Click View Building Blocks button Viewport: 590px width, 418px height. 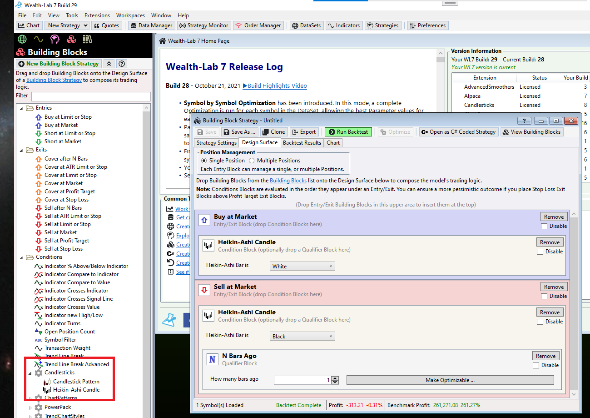click(x=532, y=132)
